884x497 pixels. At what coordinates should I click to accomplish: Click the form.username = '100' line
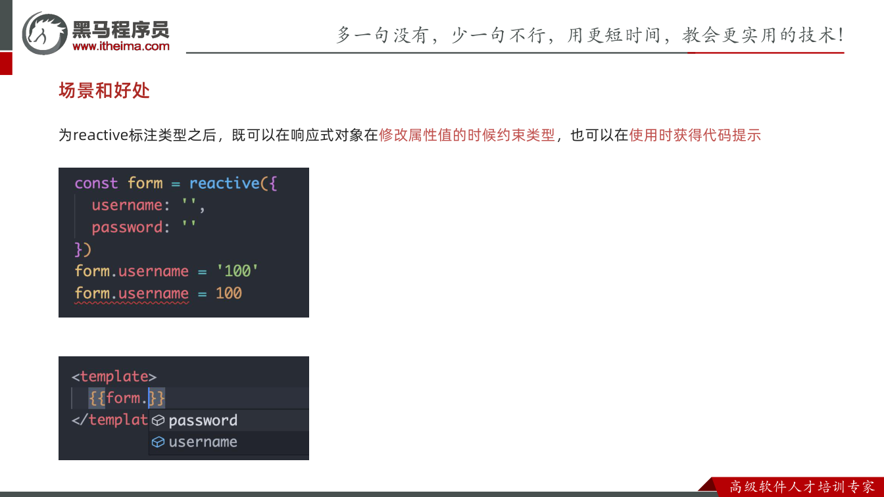tap(166, 272)
